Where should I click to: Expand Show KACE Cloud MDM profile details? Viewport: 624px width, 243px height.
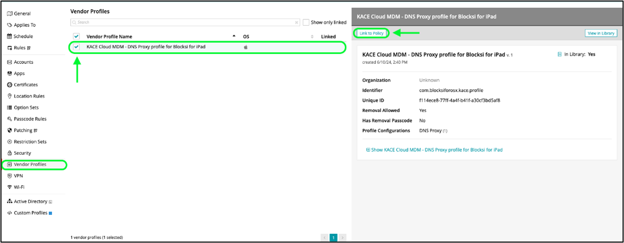(x=434, y=150)
